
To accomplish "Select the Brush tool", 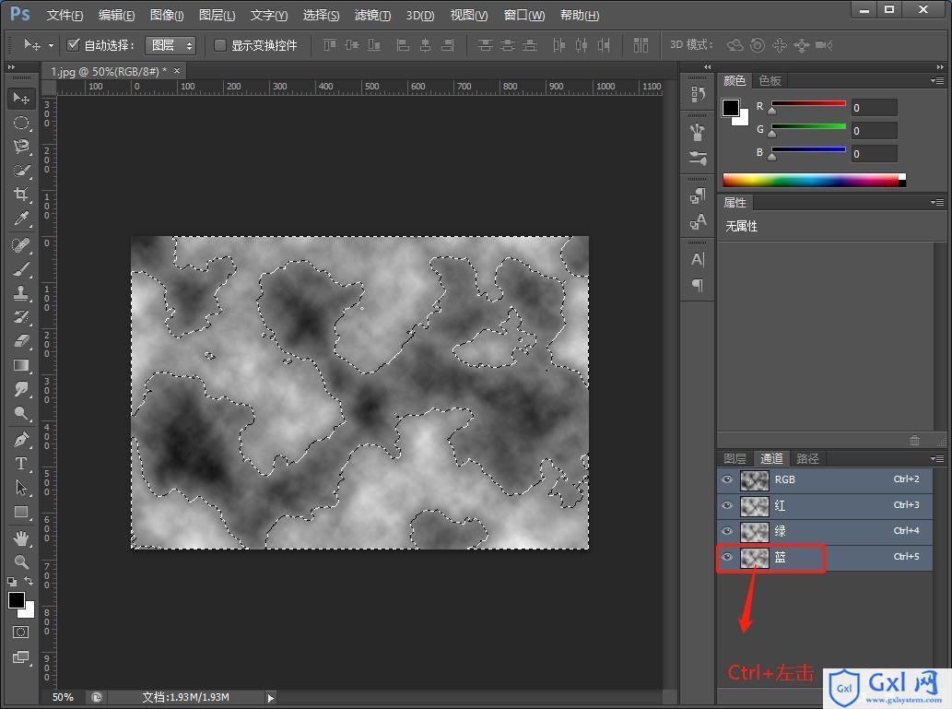I will point(21,269).
